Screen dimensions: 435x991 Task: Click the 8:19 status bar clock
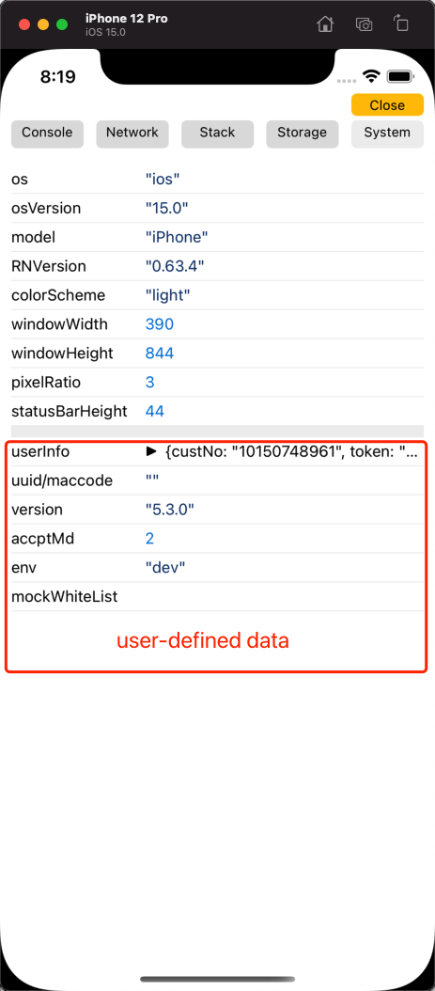(x=58, y=77)
